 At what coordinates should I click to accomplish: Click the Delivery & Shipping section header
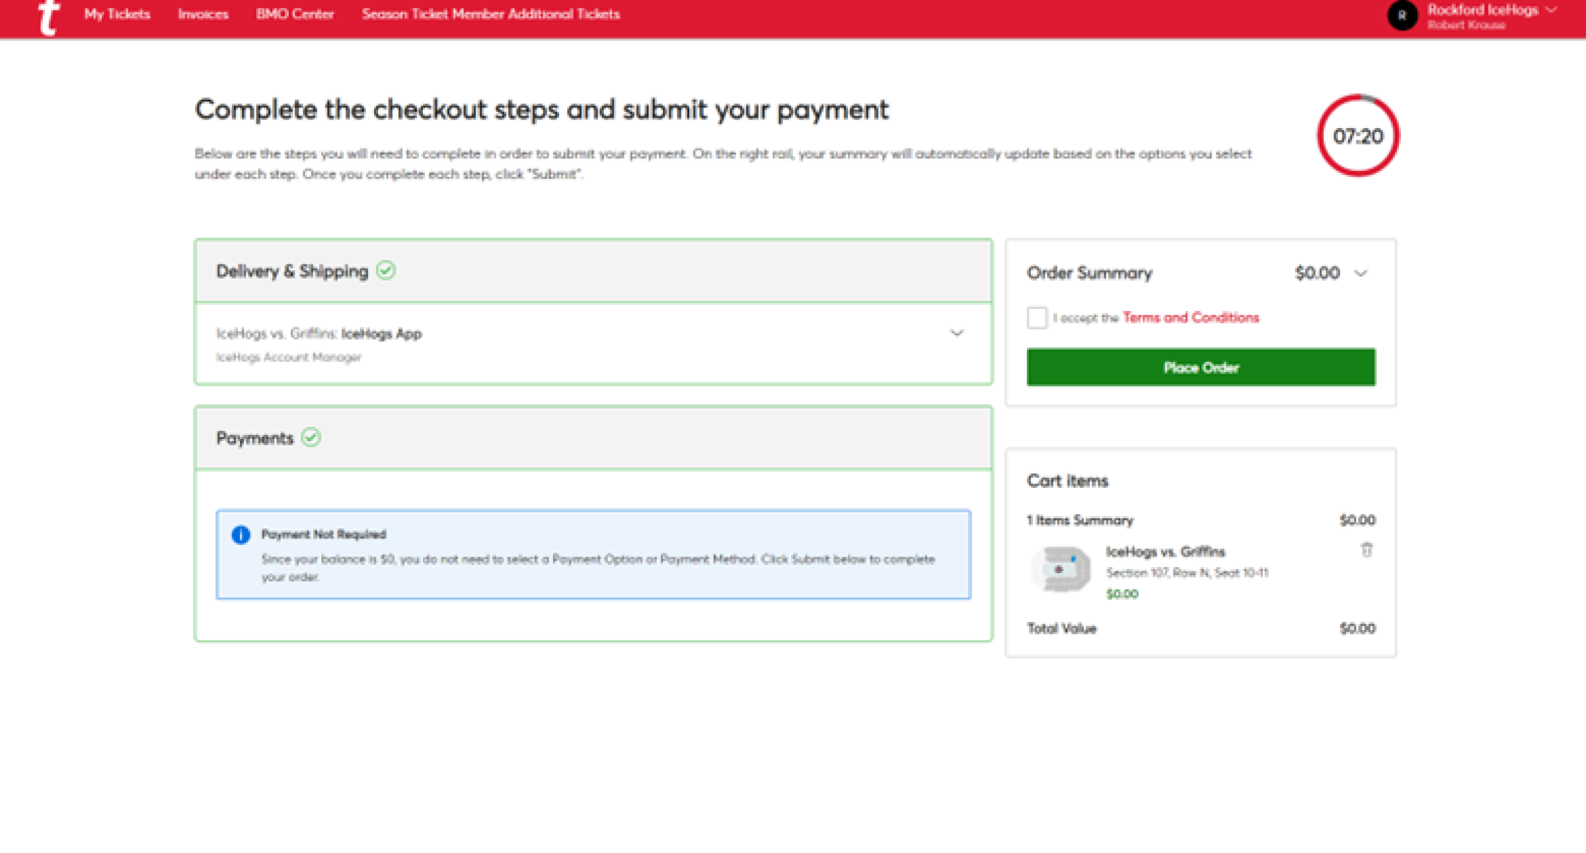[593, 271]
